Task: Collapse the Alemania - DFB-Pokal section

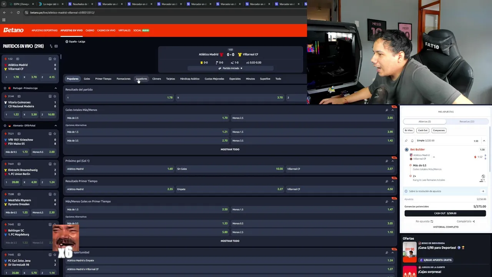Action: point(55,125)
